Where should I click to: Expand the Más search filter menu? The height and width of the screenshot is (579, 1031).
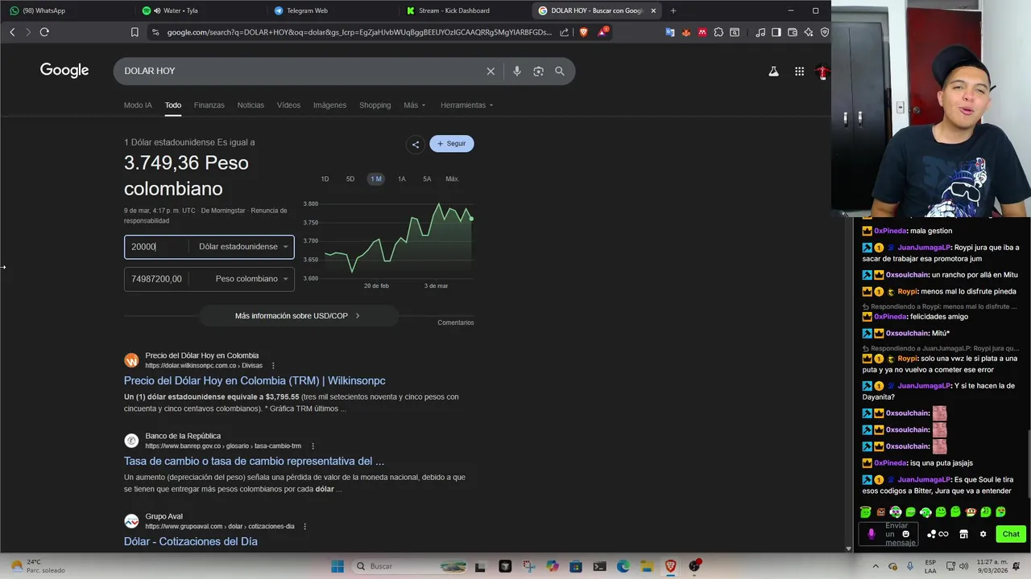click(x=415, y=105)
